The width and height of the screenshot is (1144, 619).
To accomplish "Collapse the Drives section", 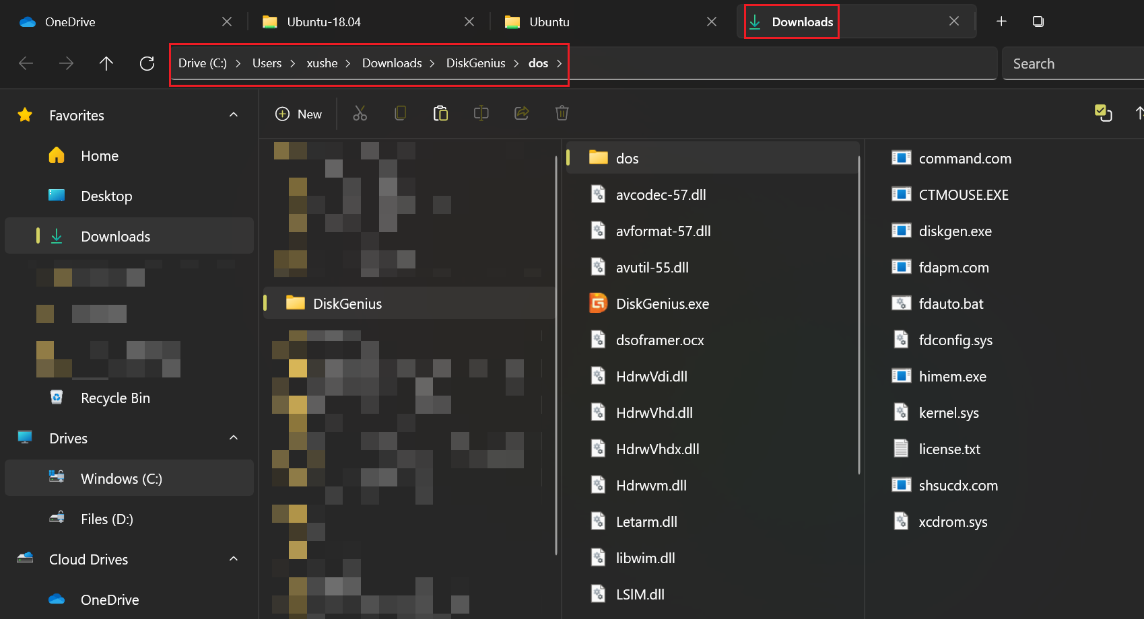I will [x=234, y=438].
